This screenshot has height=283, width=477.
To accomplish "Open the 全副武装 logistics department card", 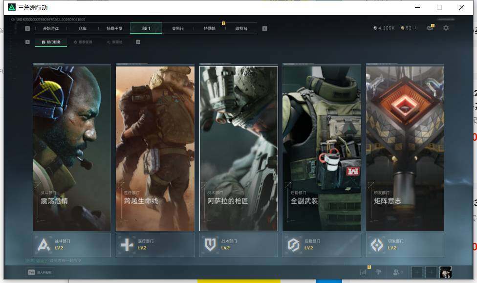I will pos(322,148).
